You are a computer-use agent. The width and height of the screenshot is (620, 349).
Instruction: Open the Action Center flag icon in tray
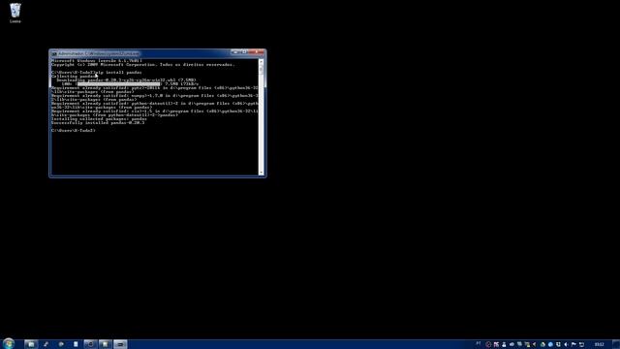573,345
